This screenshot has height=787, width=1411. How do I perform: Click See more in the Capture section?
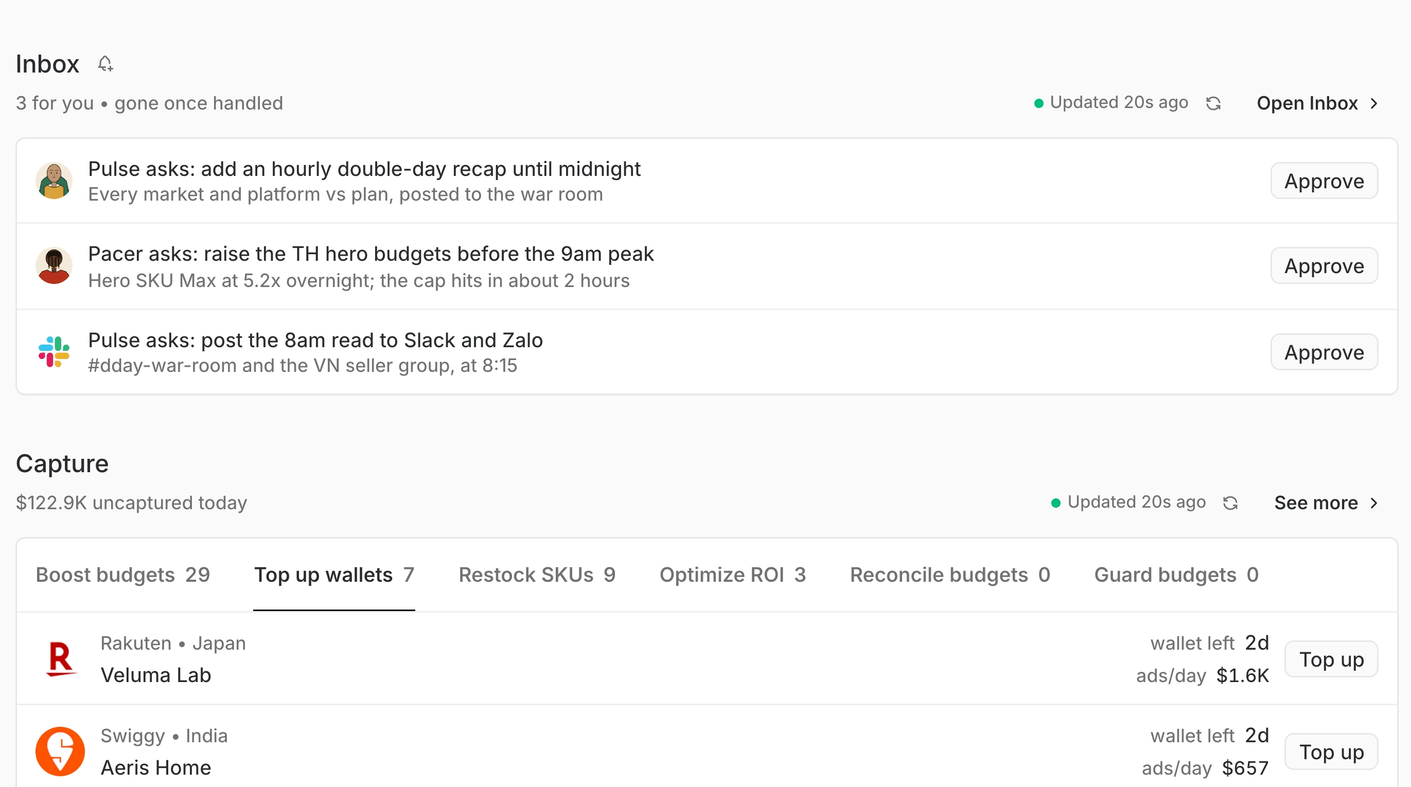click(x=1326, y=503)
